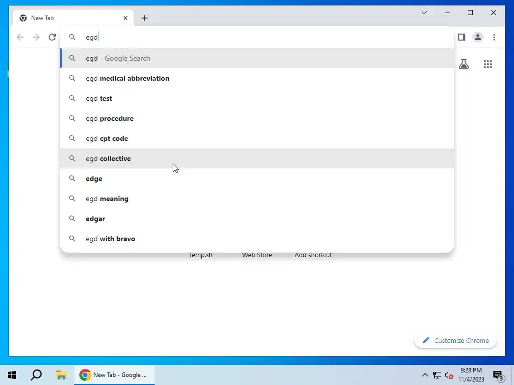Open File Explorer from taskbar
514x385 pixels.
tap(61, 375)
